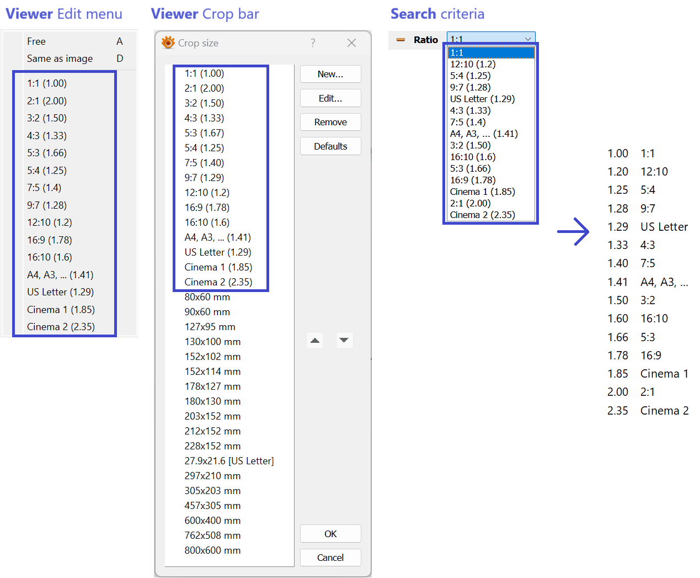Select Free in the Edit menu
700x578 pixels.
click(x=36, y=41)
